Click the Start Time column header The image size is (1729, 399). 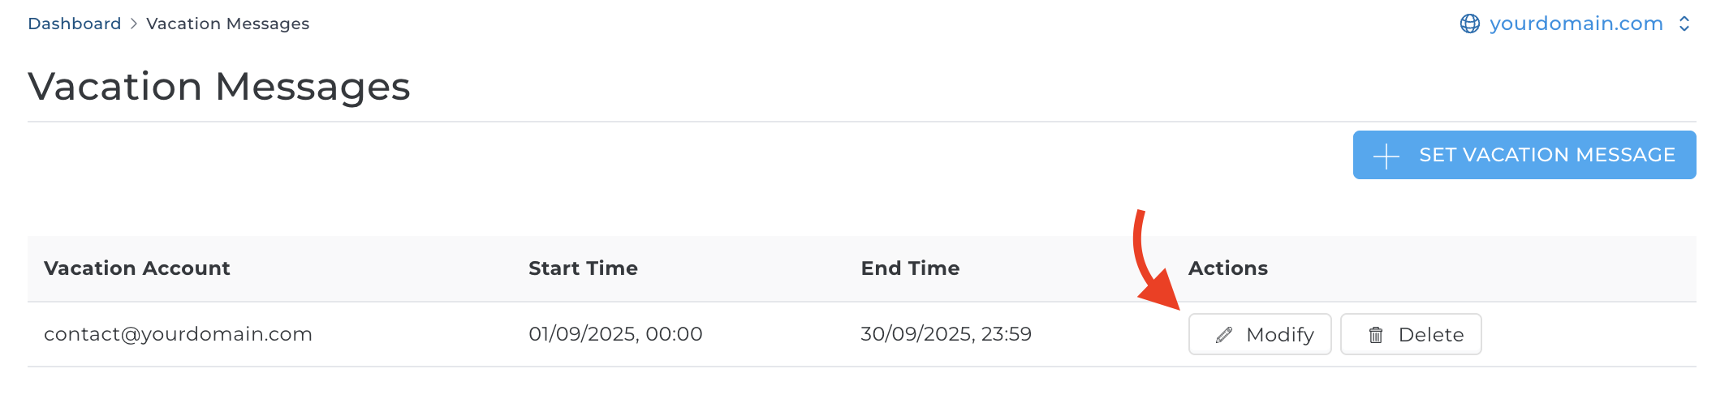(x=583, y=268)
